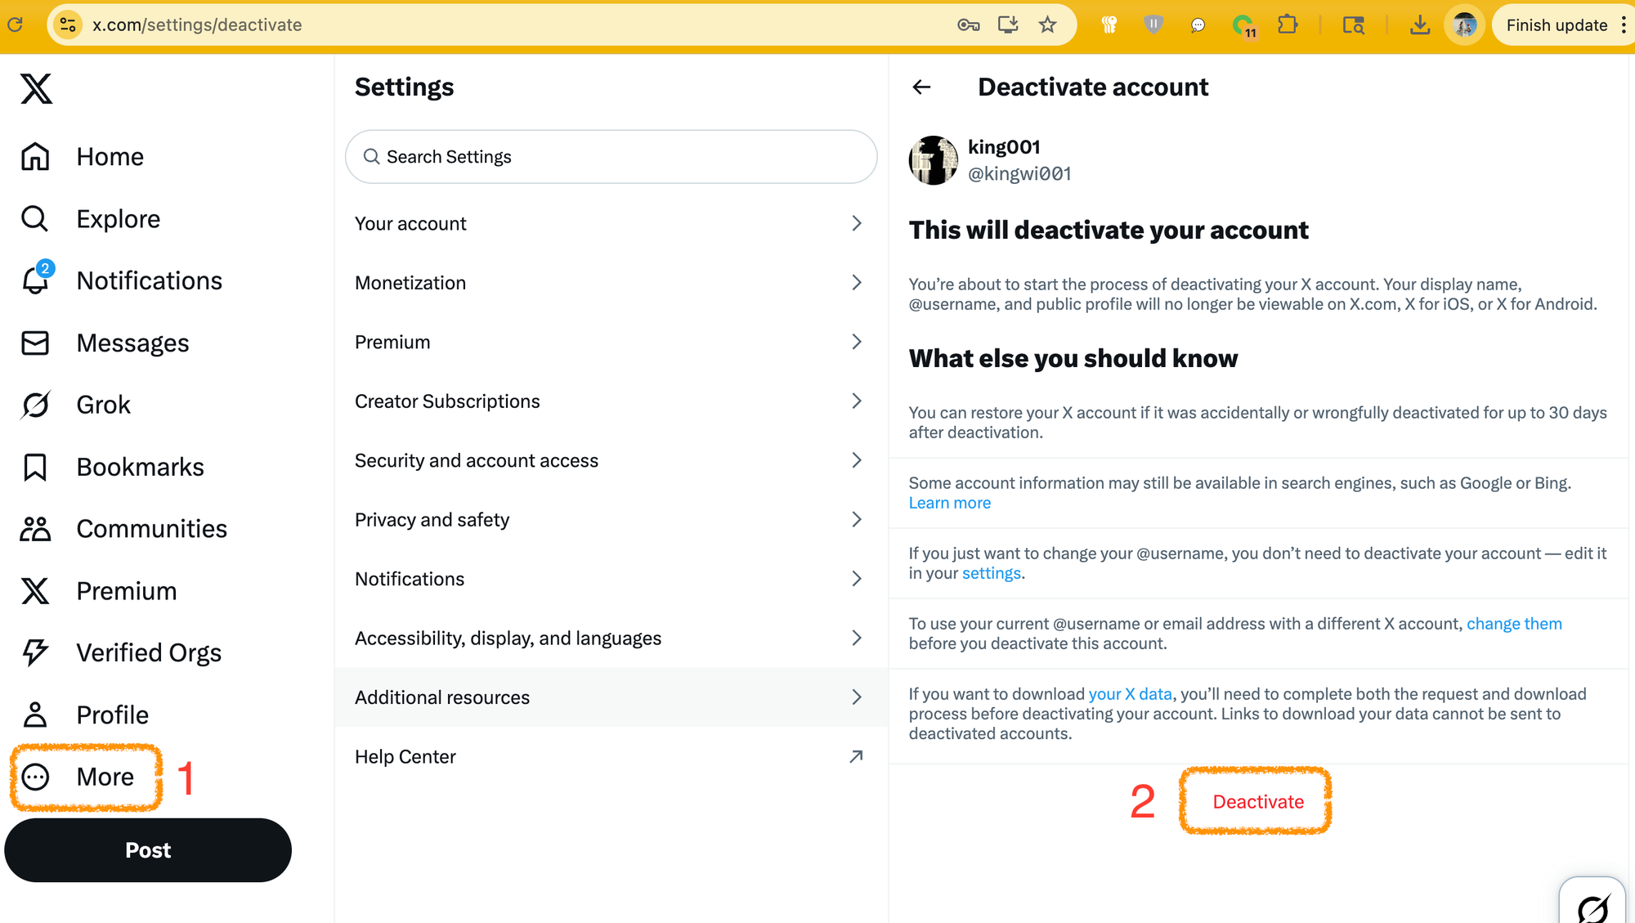Click the browser downloads icon
The height and width of the screenshot is (923, 1635).
tap(1420, 25)
